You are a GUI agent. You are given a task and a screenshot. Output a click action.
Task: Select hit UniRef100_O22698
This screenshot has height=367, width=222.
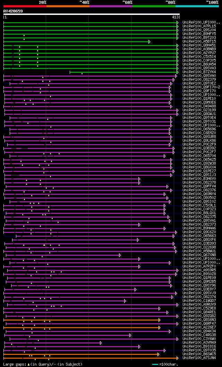point(199,247)
